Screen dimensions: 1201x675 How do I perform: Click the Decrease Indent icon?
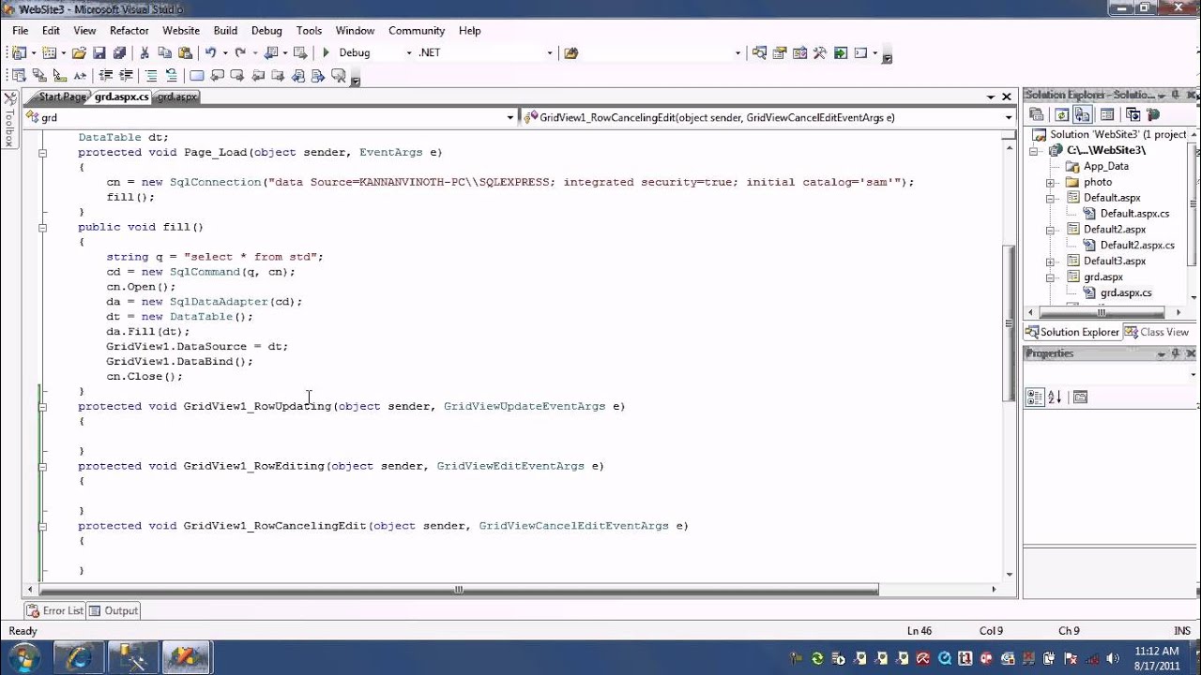tap(105, 75)
